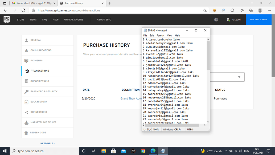Open Subscriptions in the sidebar
Screen dimensions: 275x155
48,81
